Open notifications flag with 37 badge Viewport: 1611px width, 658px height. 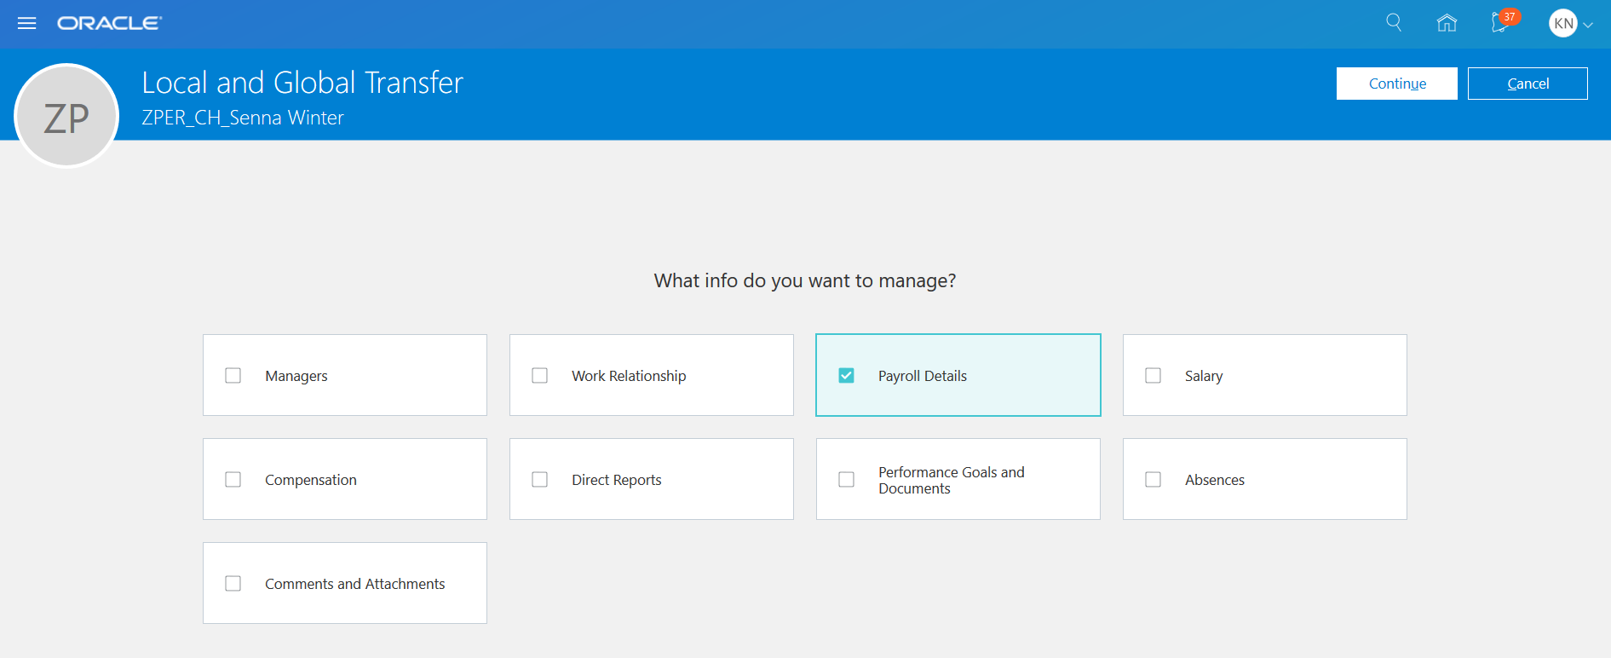[x=1500, y=23]
